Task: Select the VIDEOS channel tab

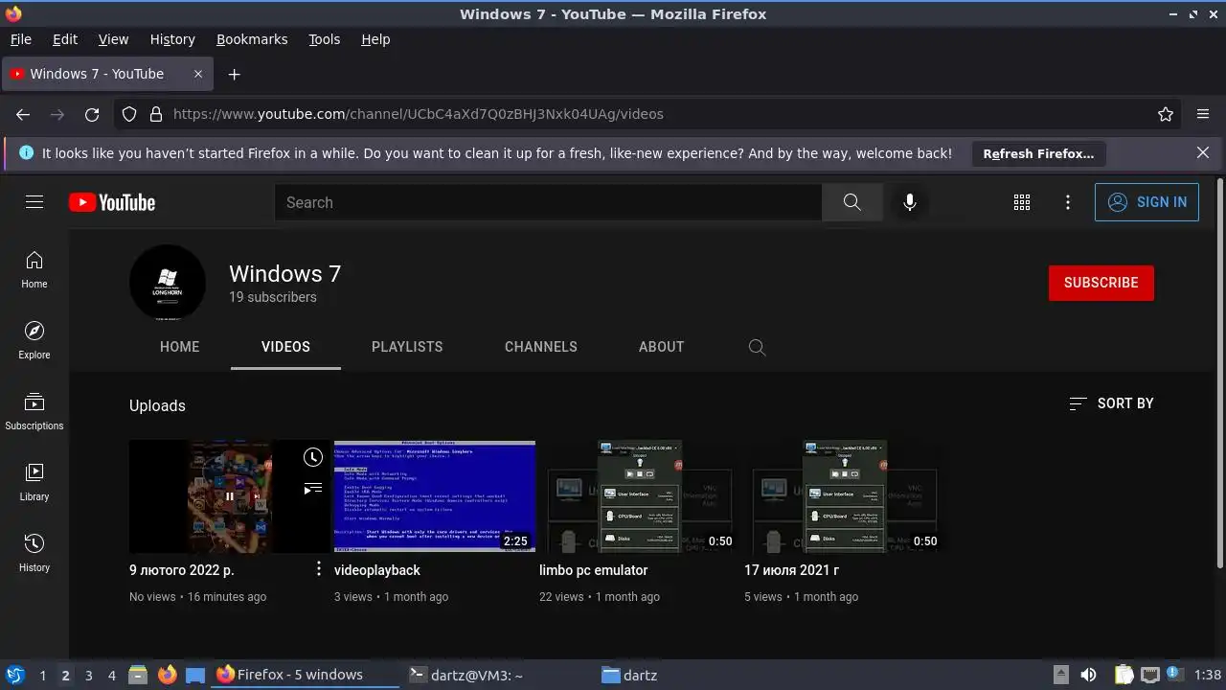Action: tap(285, 347)
